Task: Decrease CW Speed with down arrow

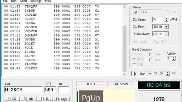Action: pos(166,20)
